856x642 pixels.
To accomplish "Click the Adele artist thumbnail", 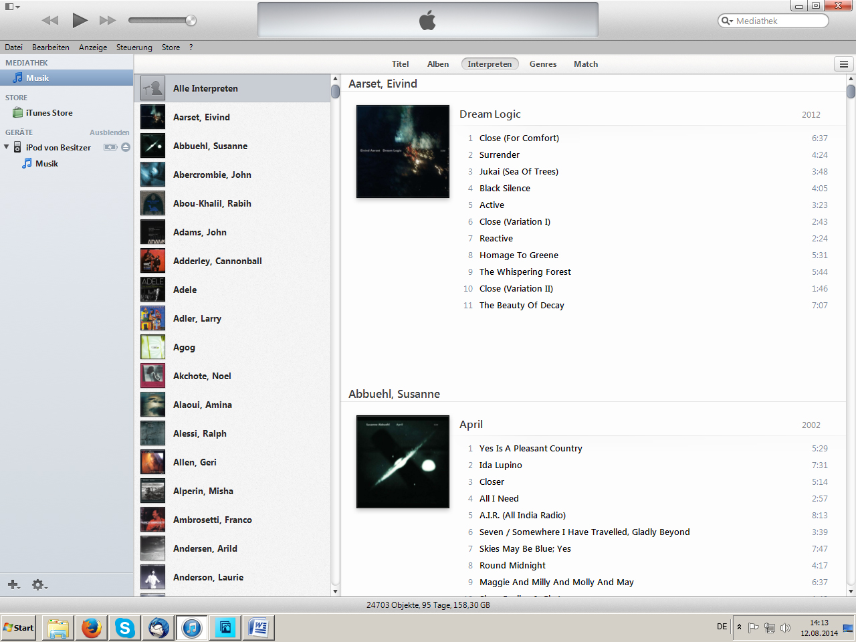I will pyautogui.click(x=152, y=290).
